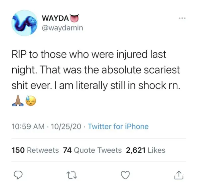View the 74 Quote Tweets list
The width and height of the screenshot is (198, 186).
(x=92, y=150)
